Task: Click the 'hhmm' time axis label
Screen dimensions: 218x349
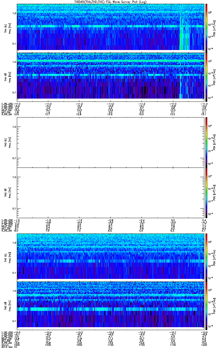Action: coord(5,345)
